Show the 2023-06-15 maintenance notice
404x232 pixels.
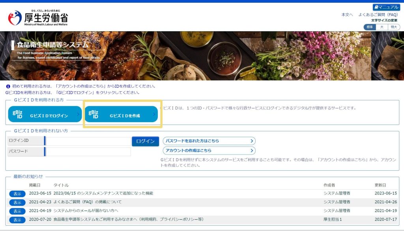(x=17, y=194)
